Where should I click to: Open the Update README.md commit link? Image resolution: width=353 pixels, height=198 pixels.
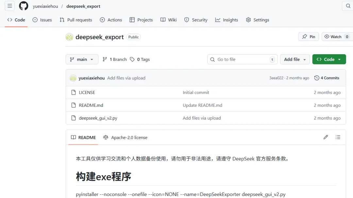tap(202, 105)
